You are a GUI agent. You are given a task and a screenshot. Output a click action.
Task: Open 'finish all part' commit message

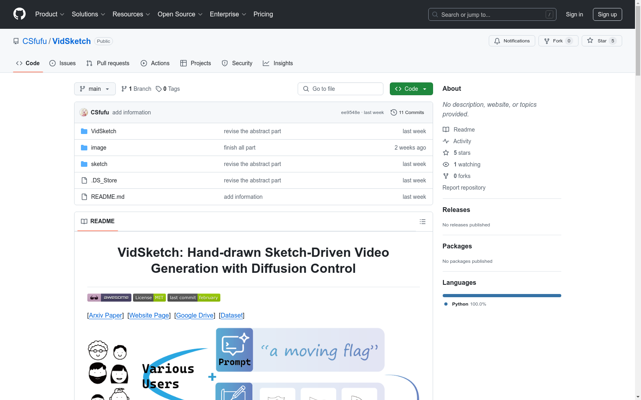coord(240,148)
